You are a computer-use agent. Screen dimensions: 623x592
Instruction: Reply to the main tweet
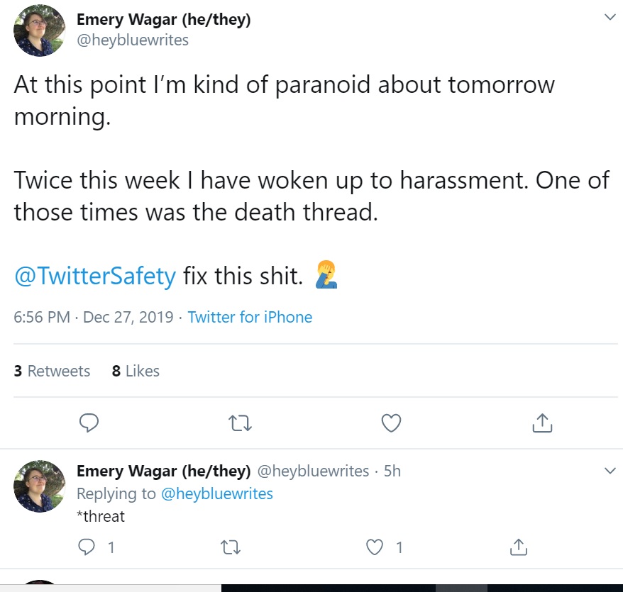(89, 423)
